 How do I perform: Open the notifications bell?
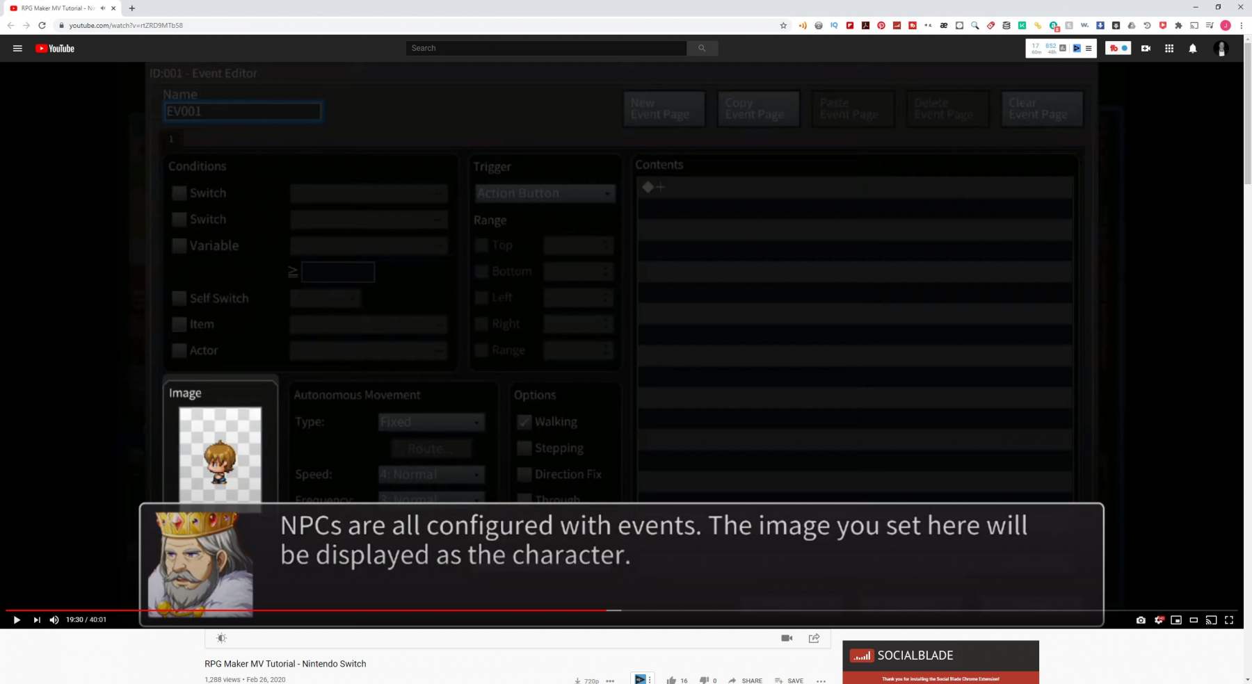[1193, 49]
